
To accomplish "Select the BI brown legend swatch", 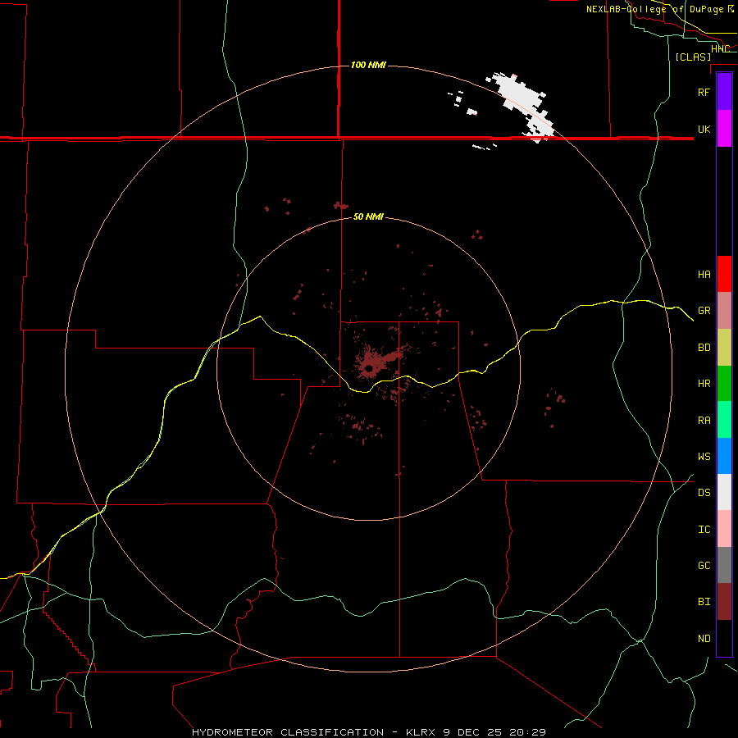I will click(724, 602).
